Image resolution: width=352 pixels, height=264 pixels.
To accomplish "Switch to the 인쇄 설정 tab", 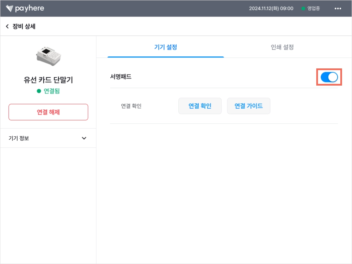I will tap(282, 47).
